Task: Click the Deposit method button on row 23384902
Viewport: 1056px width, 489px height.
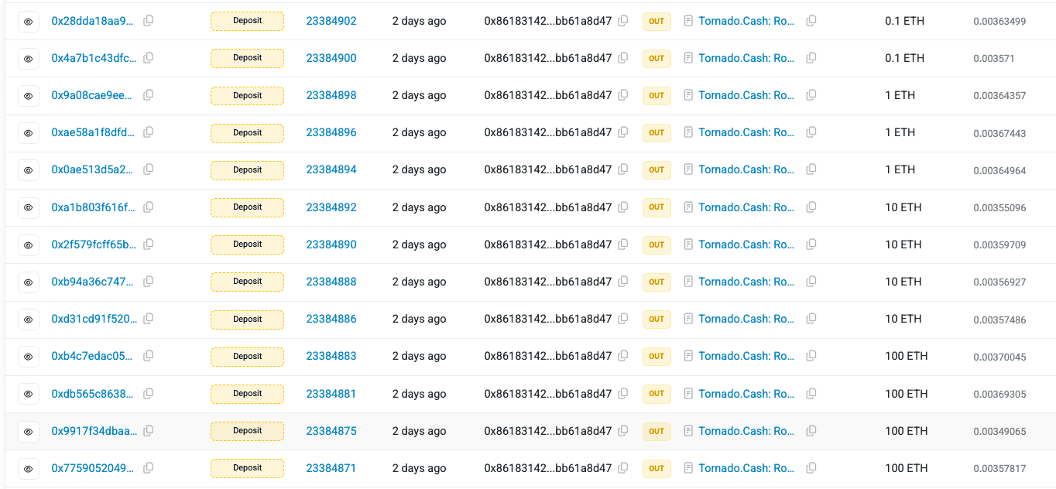Action: click(x=247, y=21)
